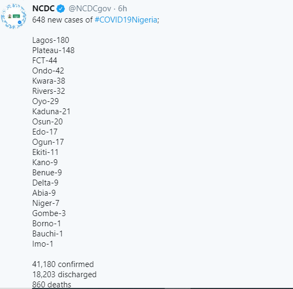
Task: Click the Ogun-17 entry
Action: point(48,142)
